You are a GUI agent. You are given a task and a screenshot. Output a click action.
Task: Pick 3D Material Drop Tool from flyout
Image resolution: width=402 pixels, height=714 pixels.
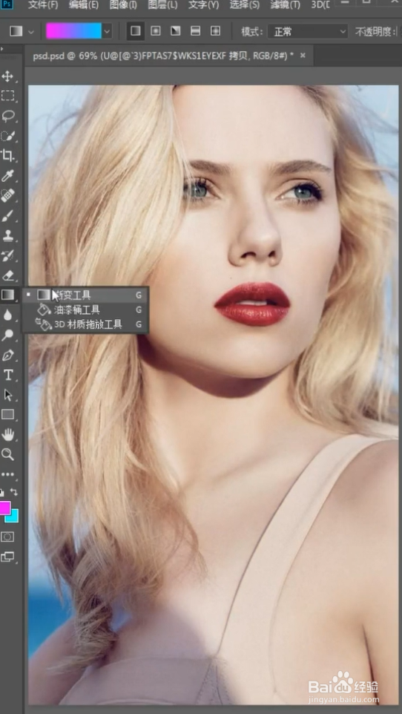85,324
